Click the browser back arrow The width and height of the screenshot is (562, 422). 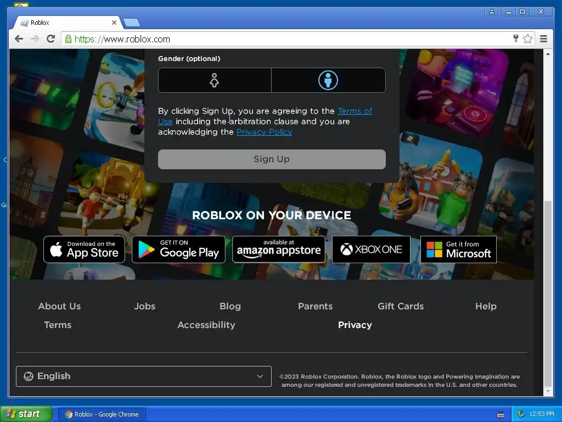pos(19,39)
